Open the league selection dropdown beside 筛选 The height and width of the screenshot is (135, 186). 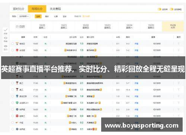tap(24, 16)
